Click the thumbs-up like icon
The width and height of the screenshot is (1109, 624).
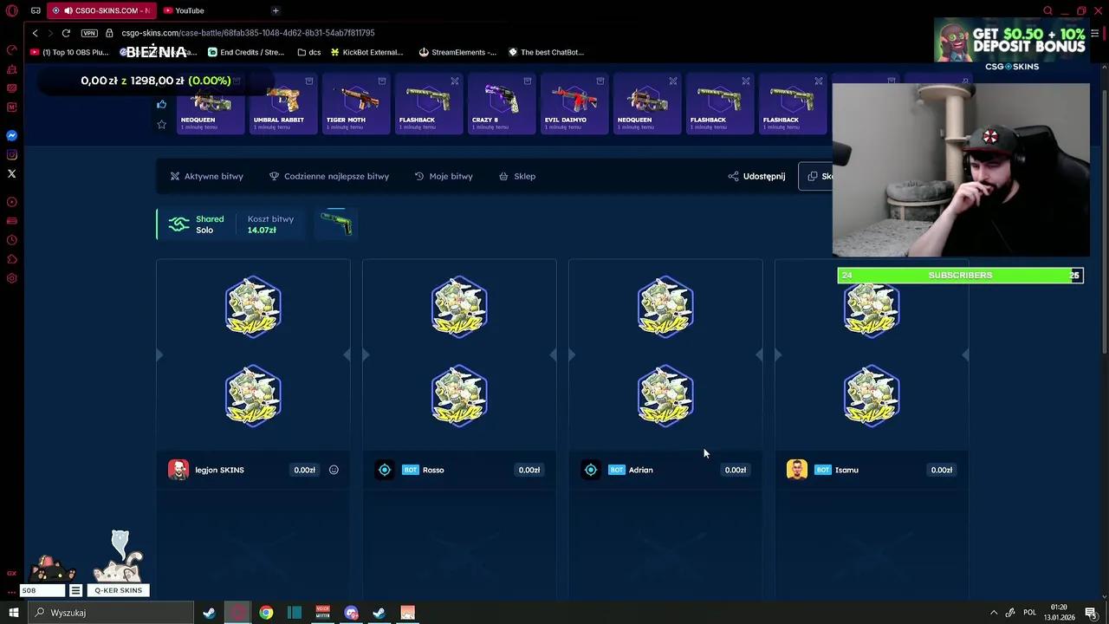tap(161, 105)
